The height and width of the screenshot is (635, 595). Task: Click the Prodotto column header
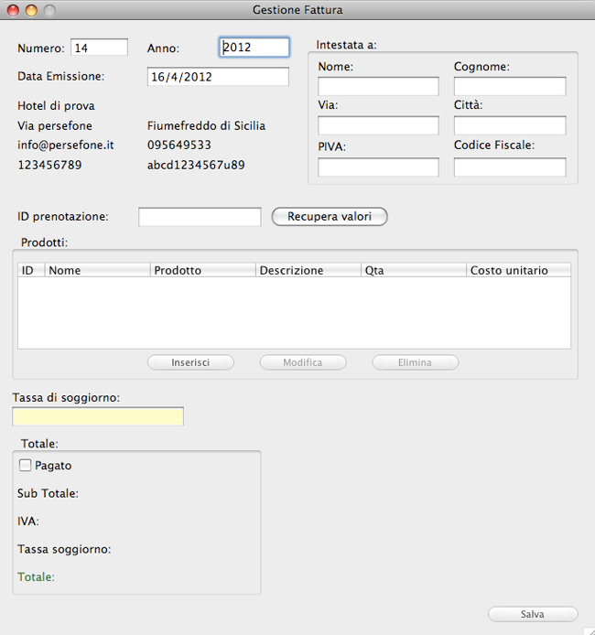pyautogui.click(x=203, y=270)
